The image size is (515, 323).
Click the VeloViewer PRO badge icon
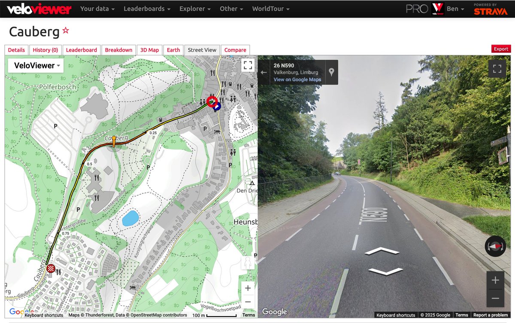(x=437, y=9)
